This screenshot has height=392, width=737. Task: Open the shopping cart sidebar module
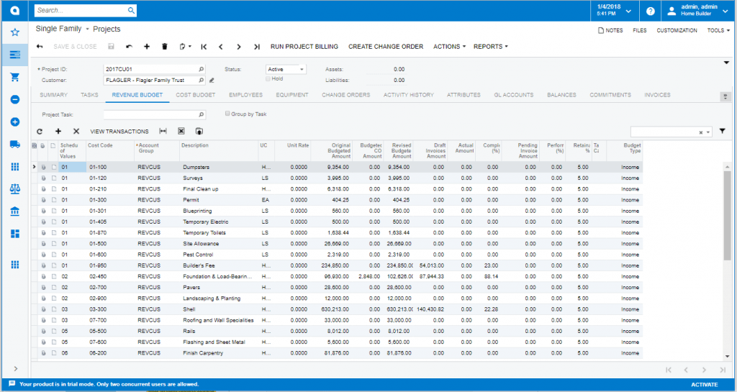tap(15, 78)
